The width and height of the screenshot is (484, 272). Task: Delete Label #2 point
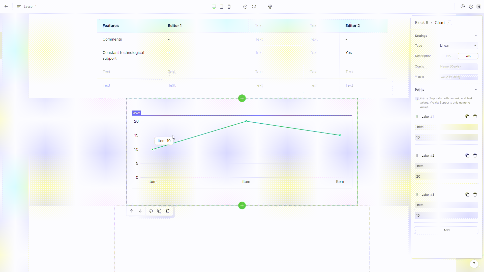[475, 155]
